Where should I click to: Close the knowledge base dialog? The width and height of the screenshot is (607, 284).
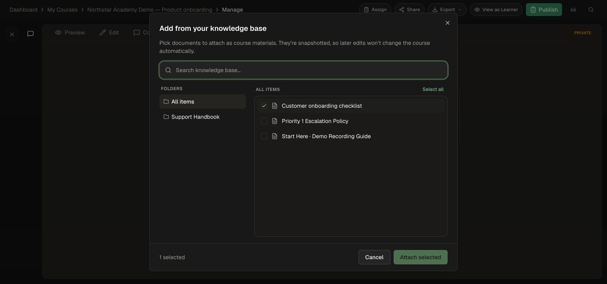pyautogui.click(x=448, y=23)
